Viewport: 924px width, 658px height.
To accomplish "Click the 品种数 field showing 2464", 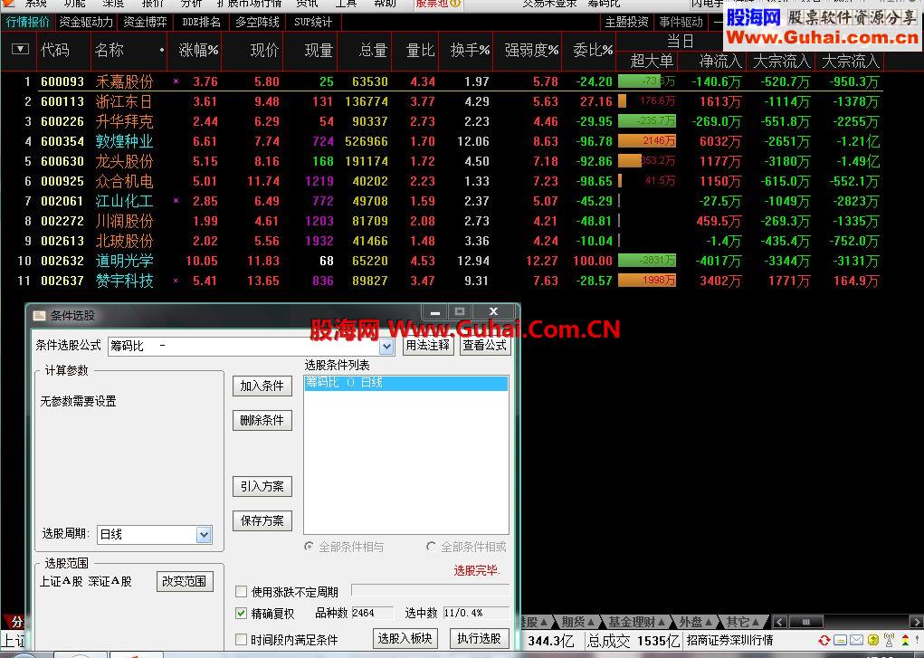I will tap(373, 613).
